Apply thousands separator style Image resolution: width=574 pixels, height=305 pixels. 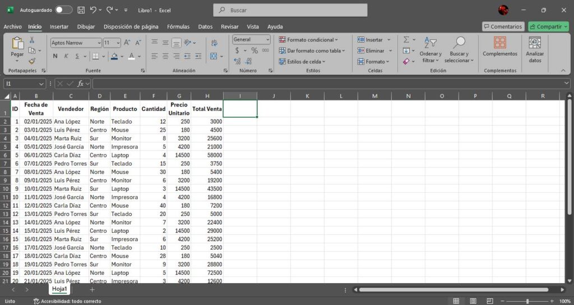(265, 50)
